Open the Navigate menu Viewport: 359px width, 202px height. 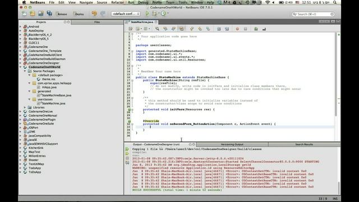(x=86, y=2)
